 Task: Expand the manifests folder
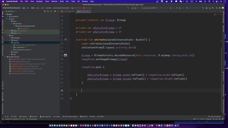[7, 17]
